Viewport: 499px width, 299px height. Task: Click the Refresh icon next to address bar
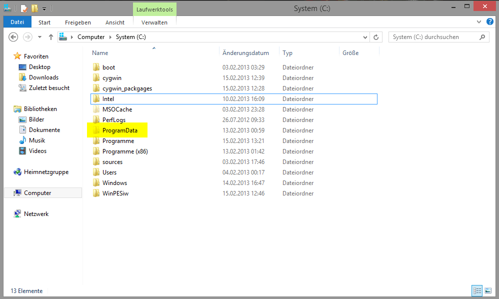(376, 36)
